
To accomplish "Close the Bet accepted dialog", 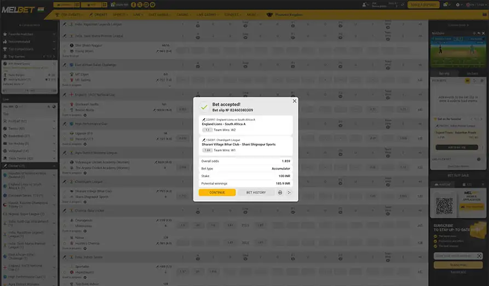I will [295, 101].
